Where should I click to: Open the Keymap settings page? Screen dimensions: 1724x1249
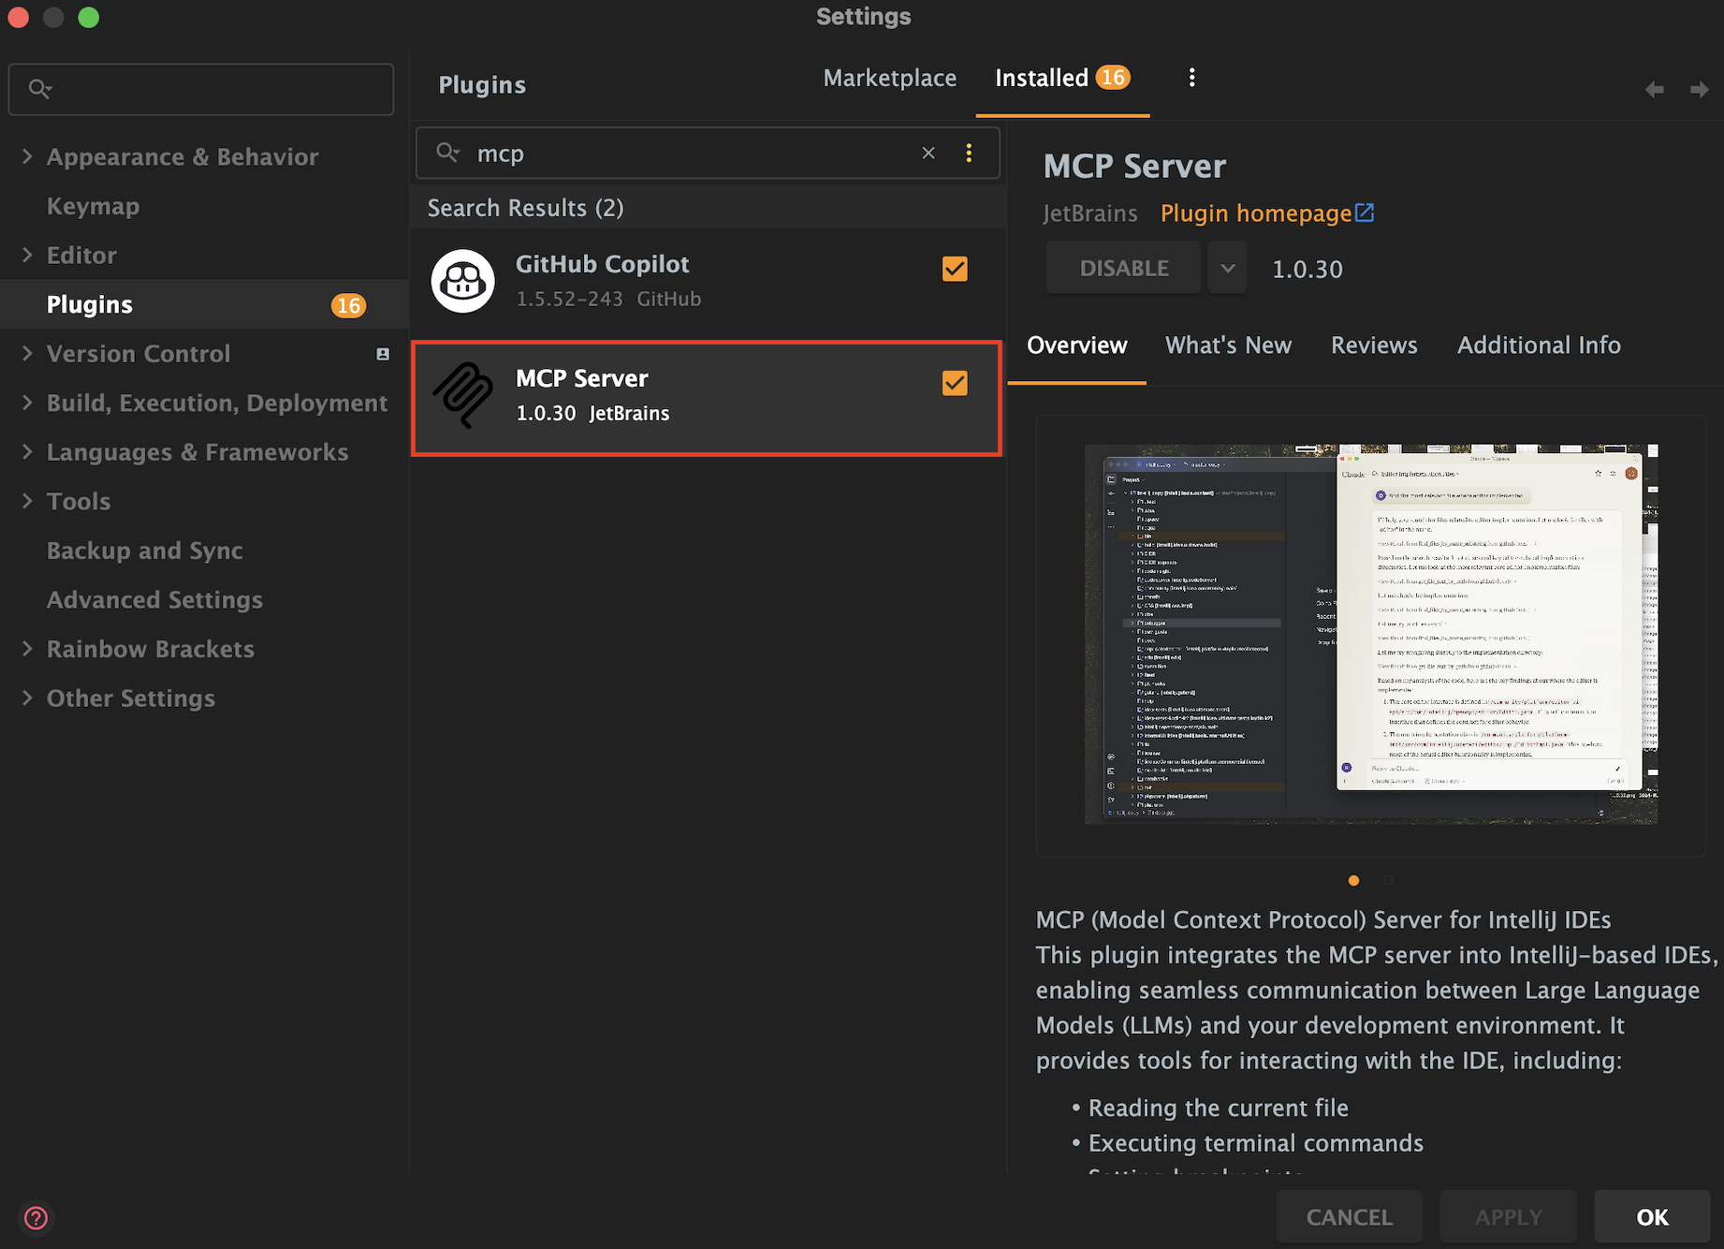pos(93,206)
